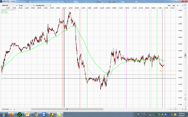The image size is (188, 117).
Task: Select the trendline drawing tool
Action: [x=180, y=5]
